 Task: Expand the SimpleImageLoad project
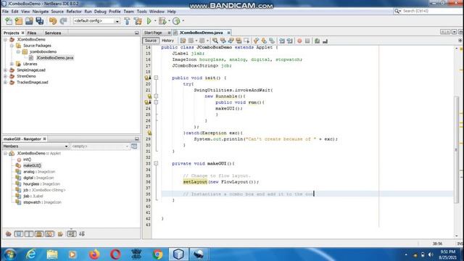(5, 70)
